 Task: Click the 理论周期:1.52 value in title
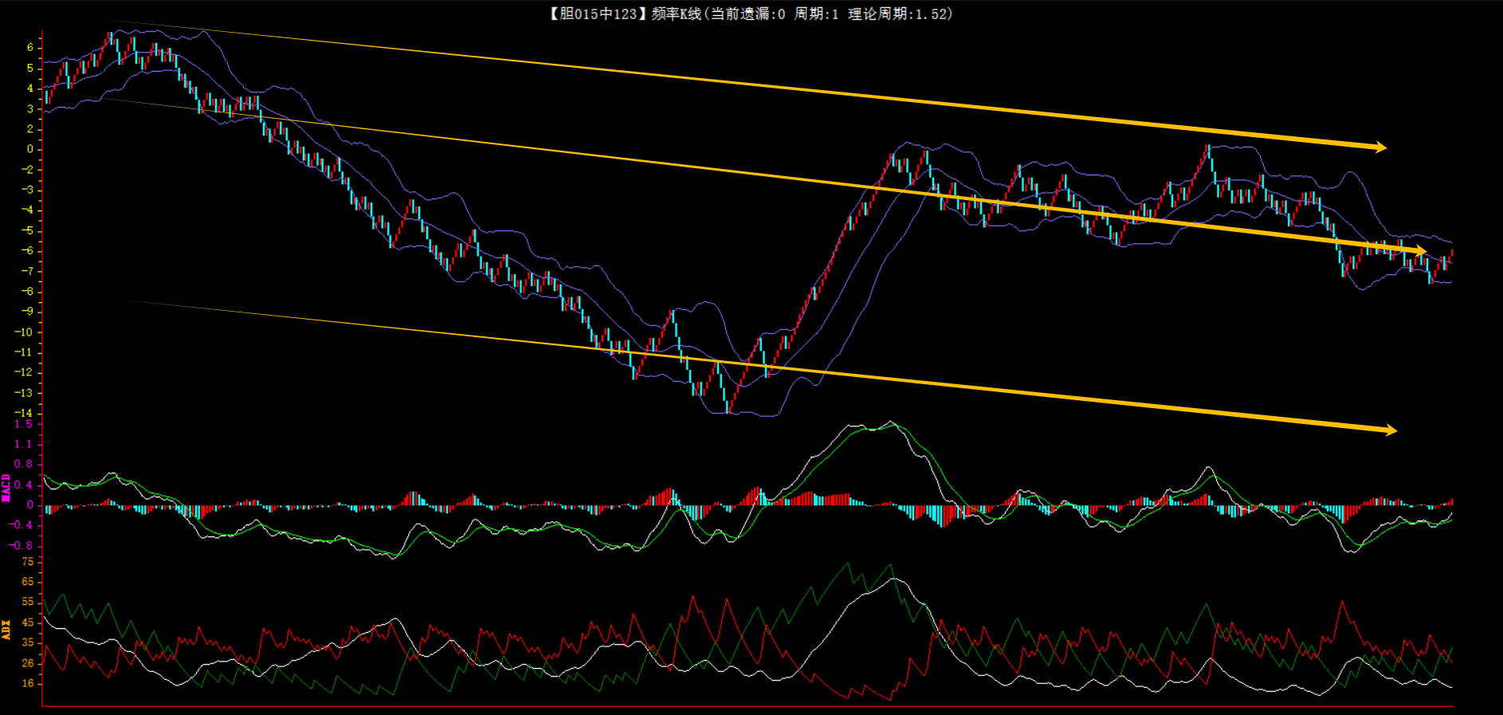click(x=900, y=14)
